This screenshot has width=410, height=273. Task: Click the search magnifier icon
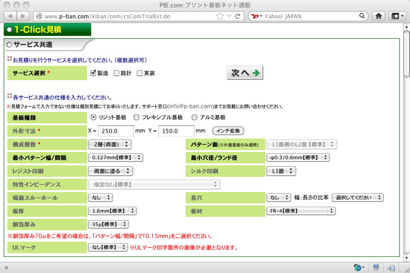tap(362, 16)
